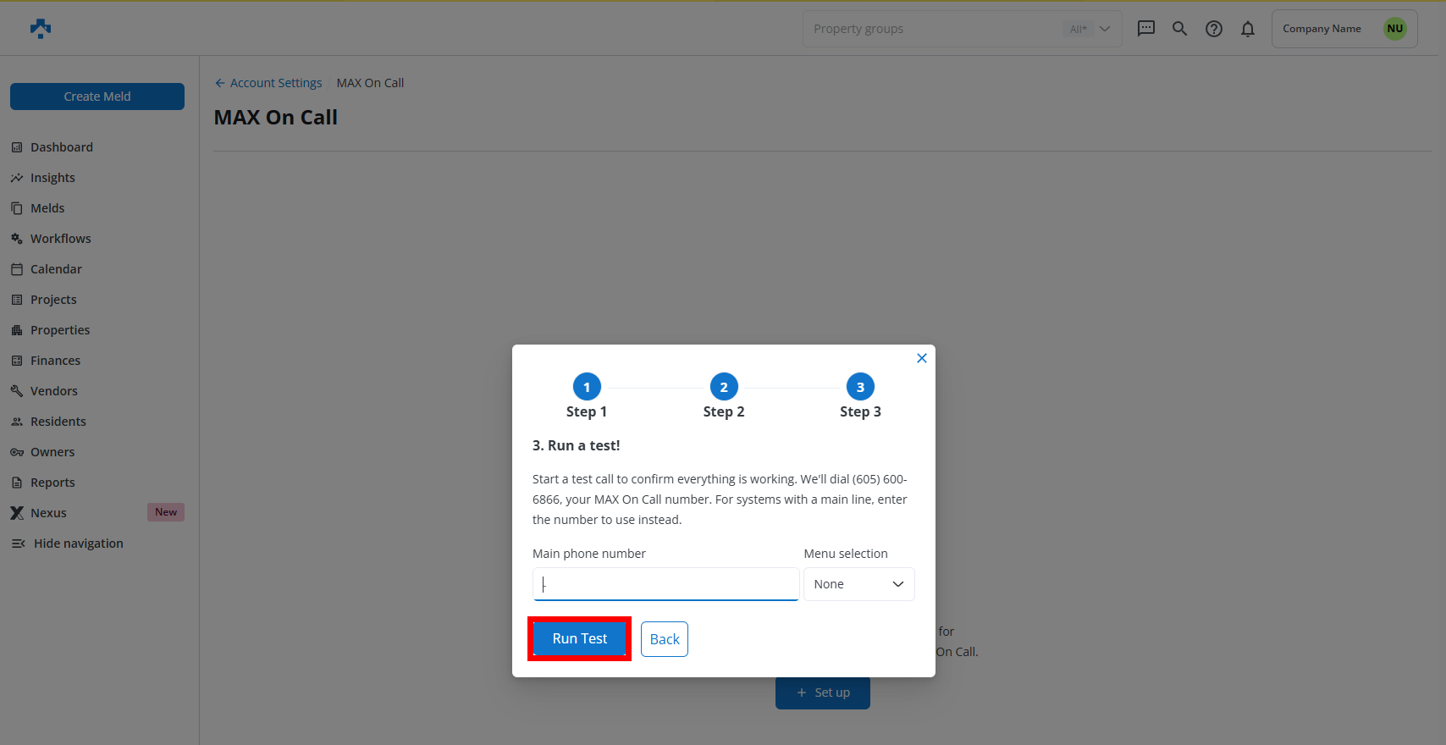Go to Dashboard in sidebar
1446x745 pixels.
(x=62, y=147)
